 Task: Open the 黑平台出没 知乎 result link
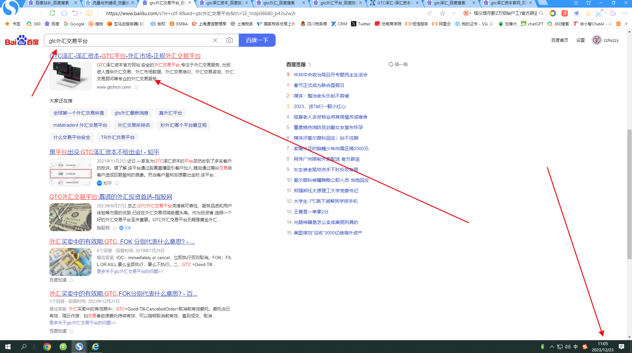(x=104, y=152)
